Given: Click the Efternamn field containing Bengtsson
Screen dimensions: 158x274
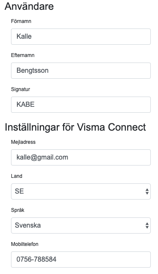Looking at the screenshot, I should click(x=81, y=71).
